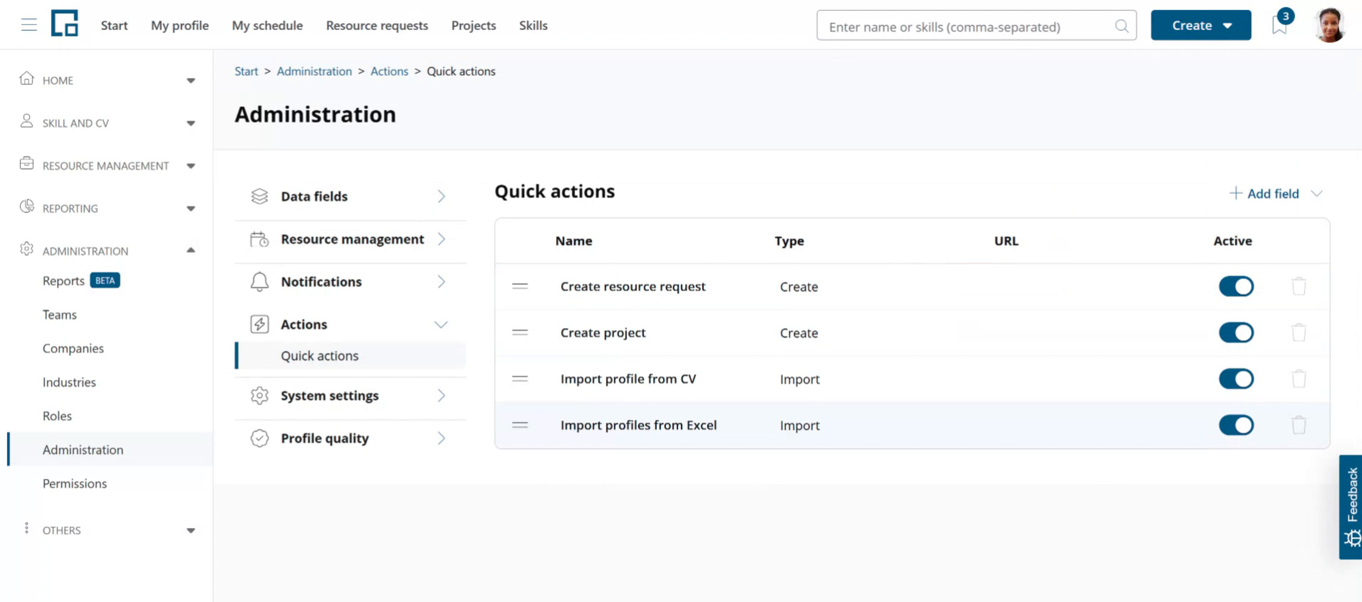Screen dimensions: 1362x602
Task: Click the Administration breadcrumb link
Action: pos(314,71)
